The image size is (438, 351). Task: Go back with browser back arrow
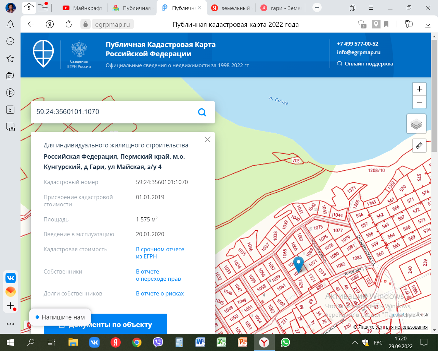click(31, 24)
